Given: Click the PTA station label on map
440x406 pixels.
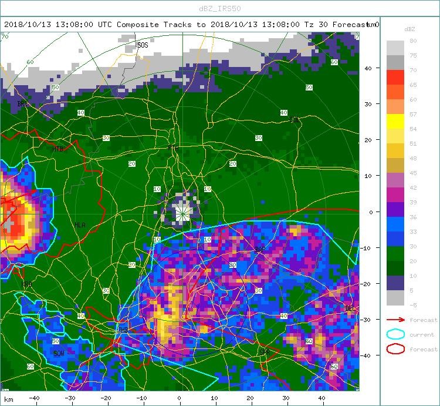Looking at the screenshot, I should 173,148.
